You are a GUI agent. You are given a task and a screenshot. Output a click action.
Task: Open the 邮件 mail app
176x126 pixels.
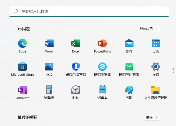[129, 46]
